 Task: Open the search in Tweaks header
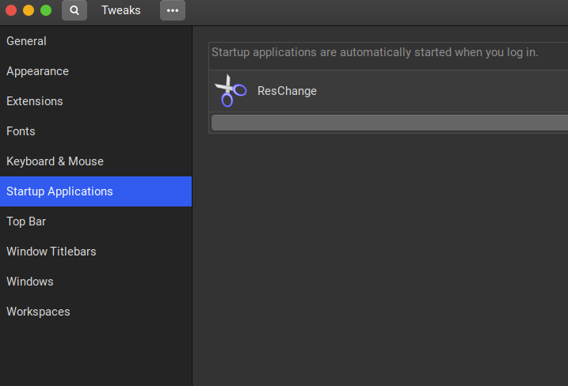click(x=74, y=10)
